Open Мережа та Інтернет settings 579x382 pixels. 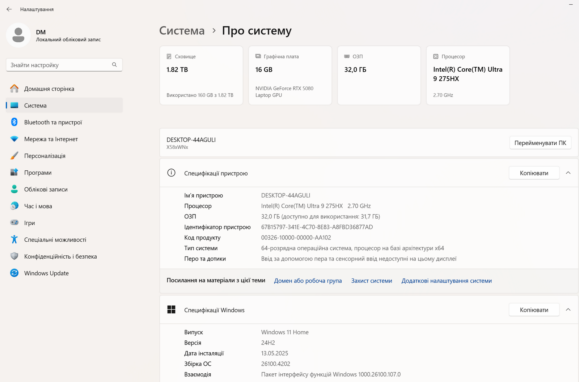(64, 139)
